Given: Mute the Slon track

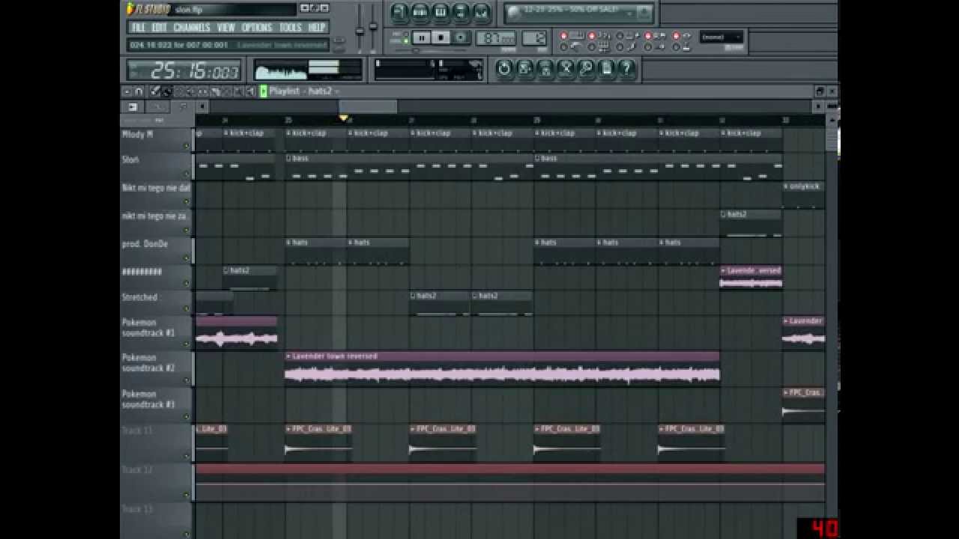Looking at the screenshot, I should (x=187, y=174).
